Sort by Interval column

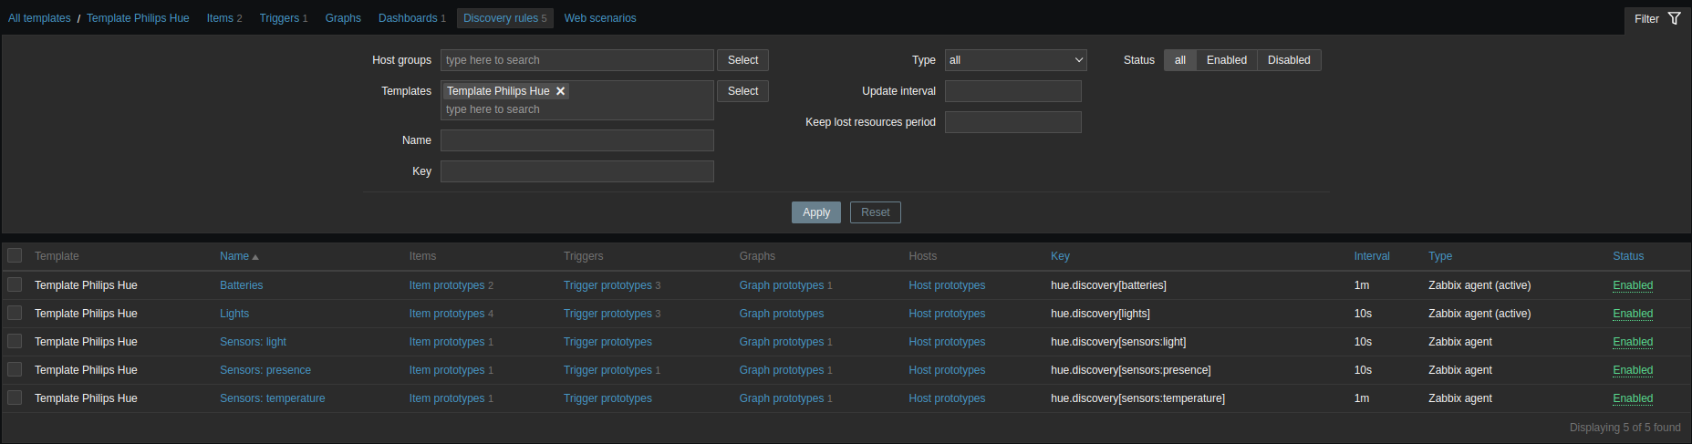point(1372,256)
